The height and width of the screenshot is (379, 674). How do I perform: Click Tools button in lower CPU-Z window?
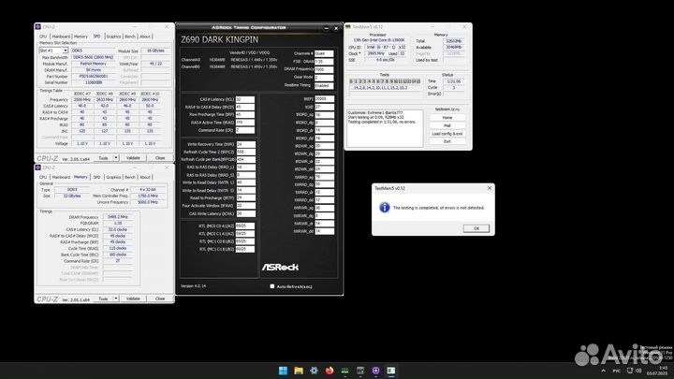(x=103, y=299)
